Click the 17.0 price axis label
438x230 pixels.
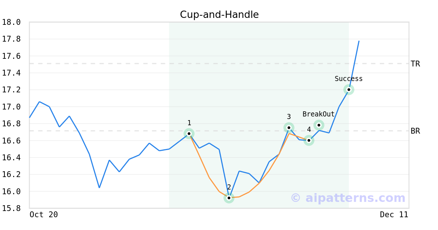point(11,107)
